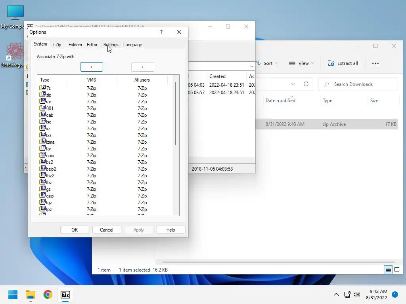Image resolution: width=406 pixels, height=304 pixels.
Task: Switch Explorer to details view icon
Action: (389, 270)
